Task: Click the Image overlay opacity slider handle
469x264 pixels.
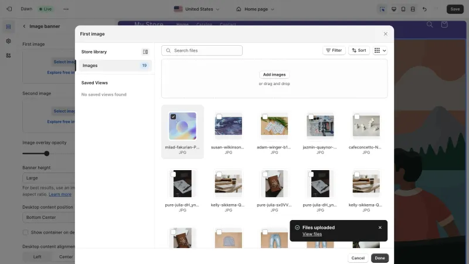Action: 47,154
